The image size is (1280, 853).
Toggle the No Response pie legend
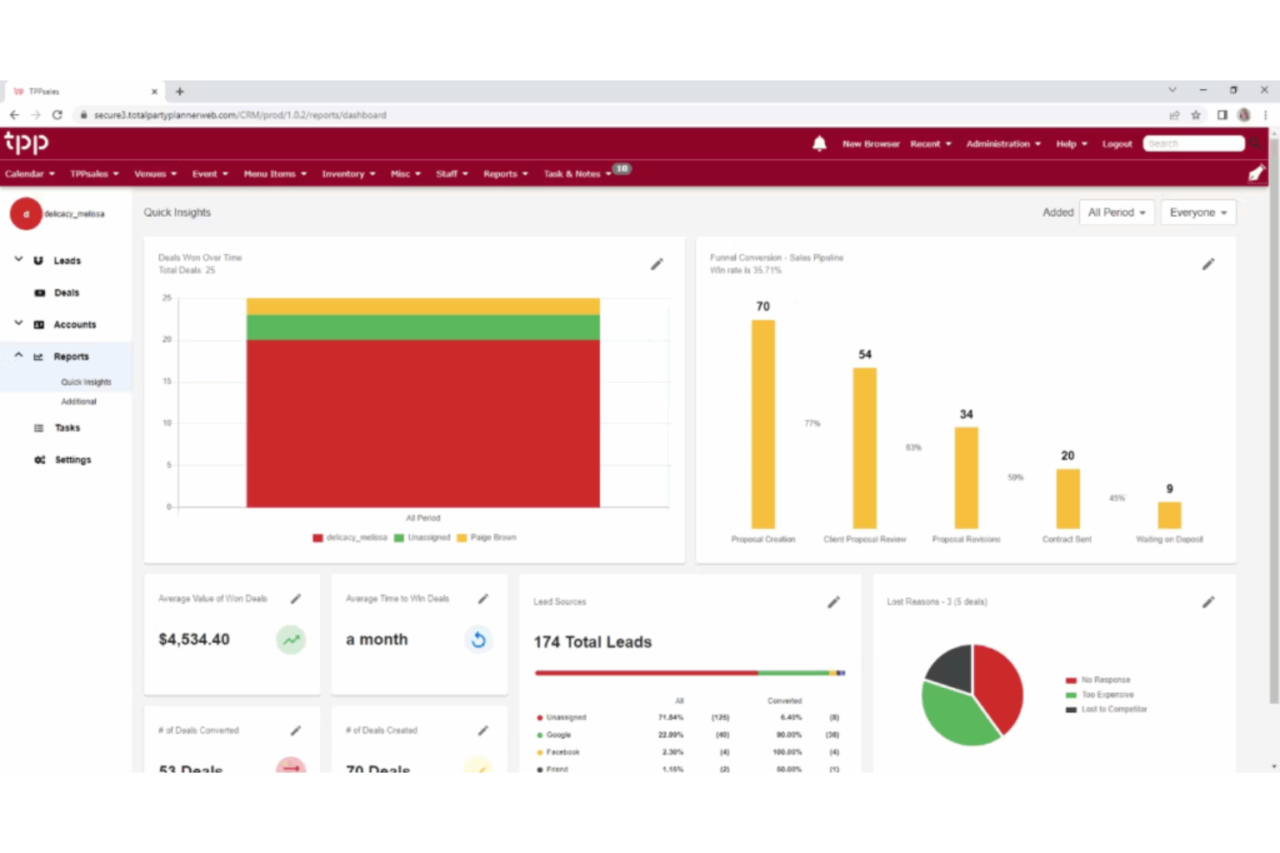1098,680
